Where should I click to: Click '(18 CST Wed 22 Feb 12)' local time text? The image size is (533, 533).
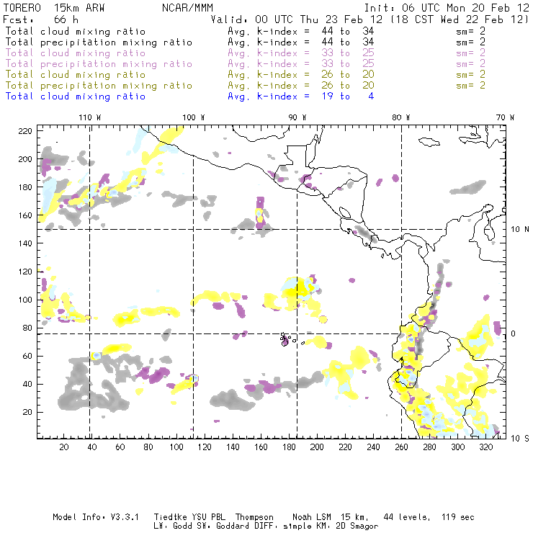460,19
